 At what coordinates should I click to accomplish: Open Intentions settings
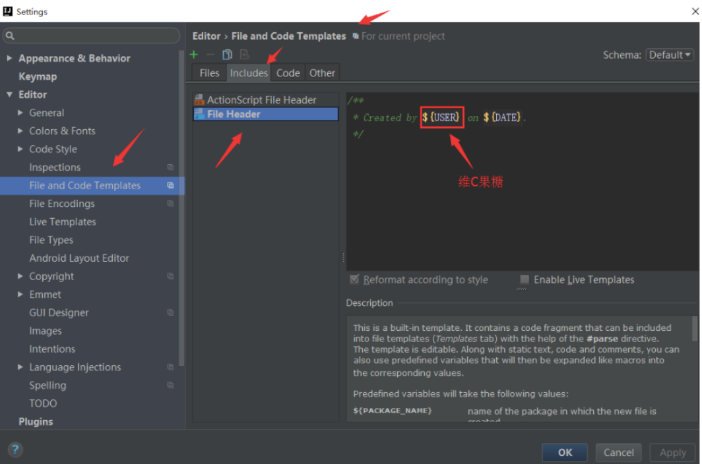[x=52, y=349]
